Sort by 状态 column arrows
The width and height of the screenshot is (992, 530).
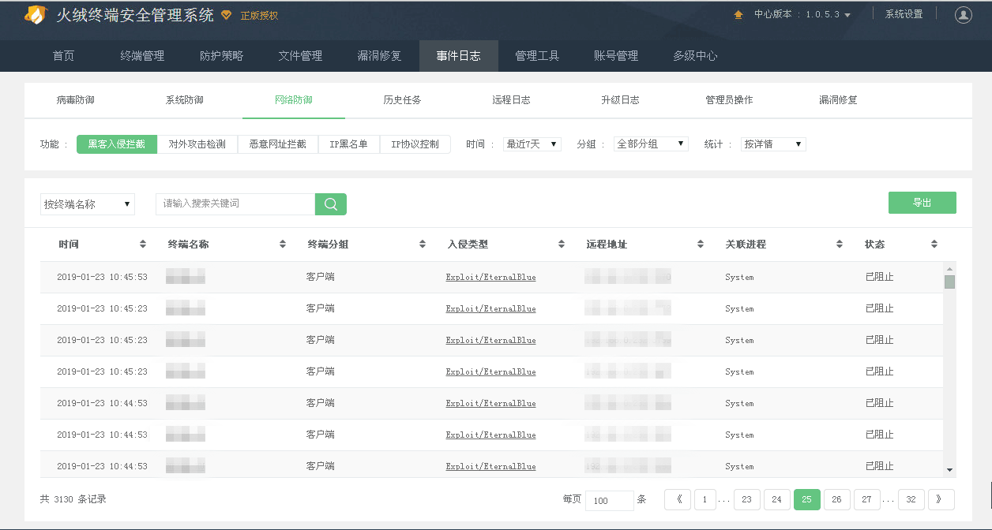(x=934, y=244)
